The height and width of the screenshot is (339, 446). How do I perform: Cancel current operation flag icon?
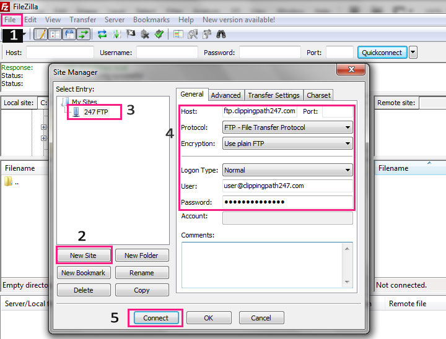click(131, 34)
